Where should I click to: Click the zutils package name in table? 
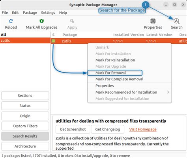tap(66, 41)
